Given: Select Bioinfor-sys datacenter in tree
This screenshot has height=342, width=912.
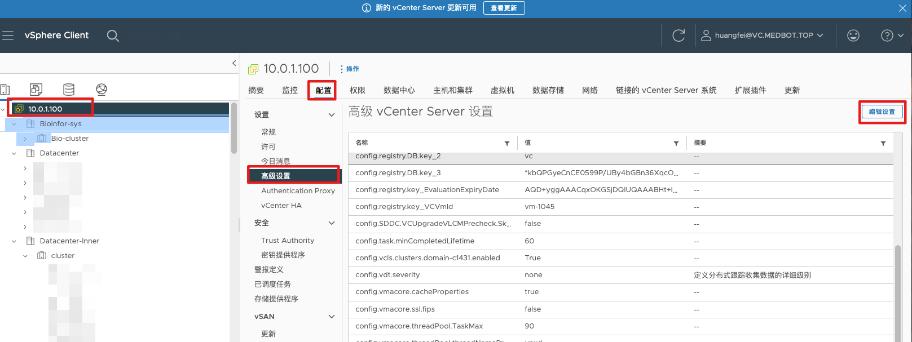Looking at the screenshot, I should [60, 124].
